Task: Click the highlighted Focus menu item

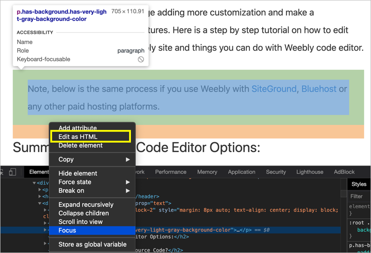Action: click(67, 230)
